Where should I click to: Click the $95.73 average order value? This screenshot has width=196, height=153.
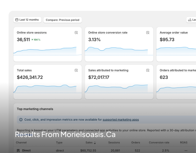click(167, 40)
